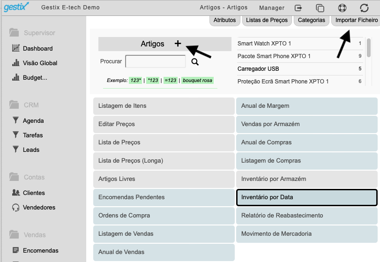Screen dimensions: 380x262
Task: Click the Artigos - Artigos header title
Action: pyautogui.click(x=224, y=7)
